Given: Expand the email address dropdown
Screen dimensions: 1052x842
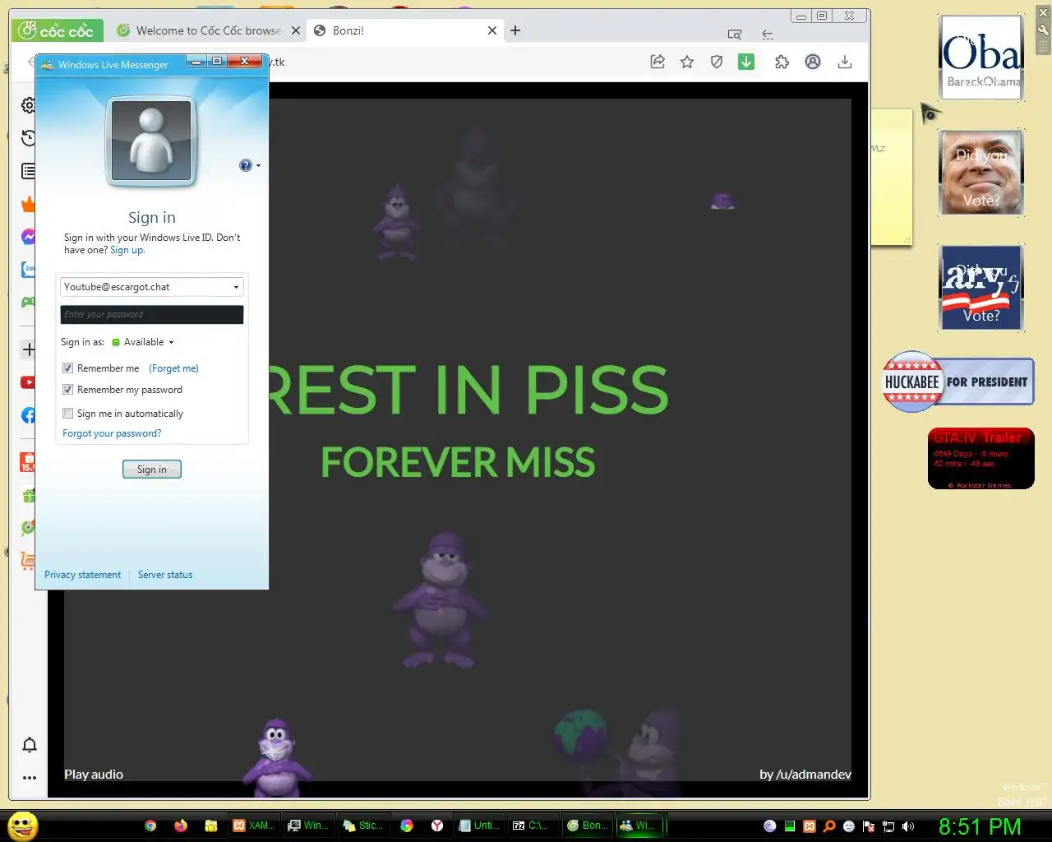Looking at the screenshot, I should pos(236,287).
